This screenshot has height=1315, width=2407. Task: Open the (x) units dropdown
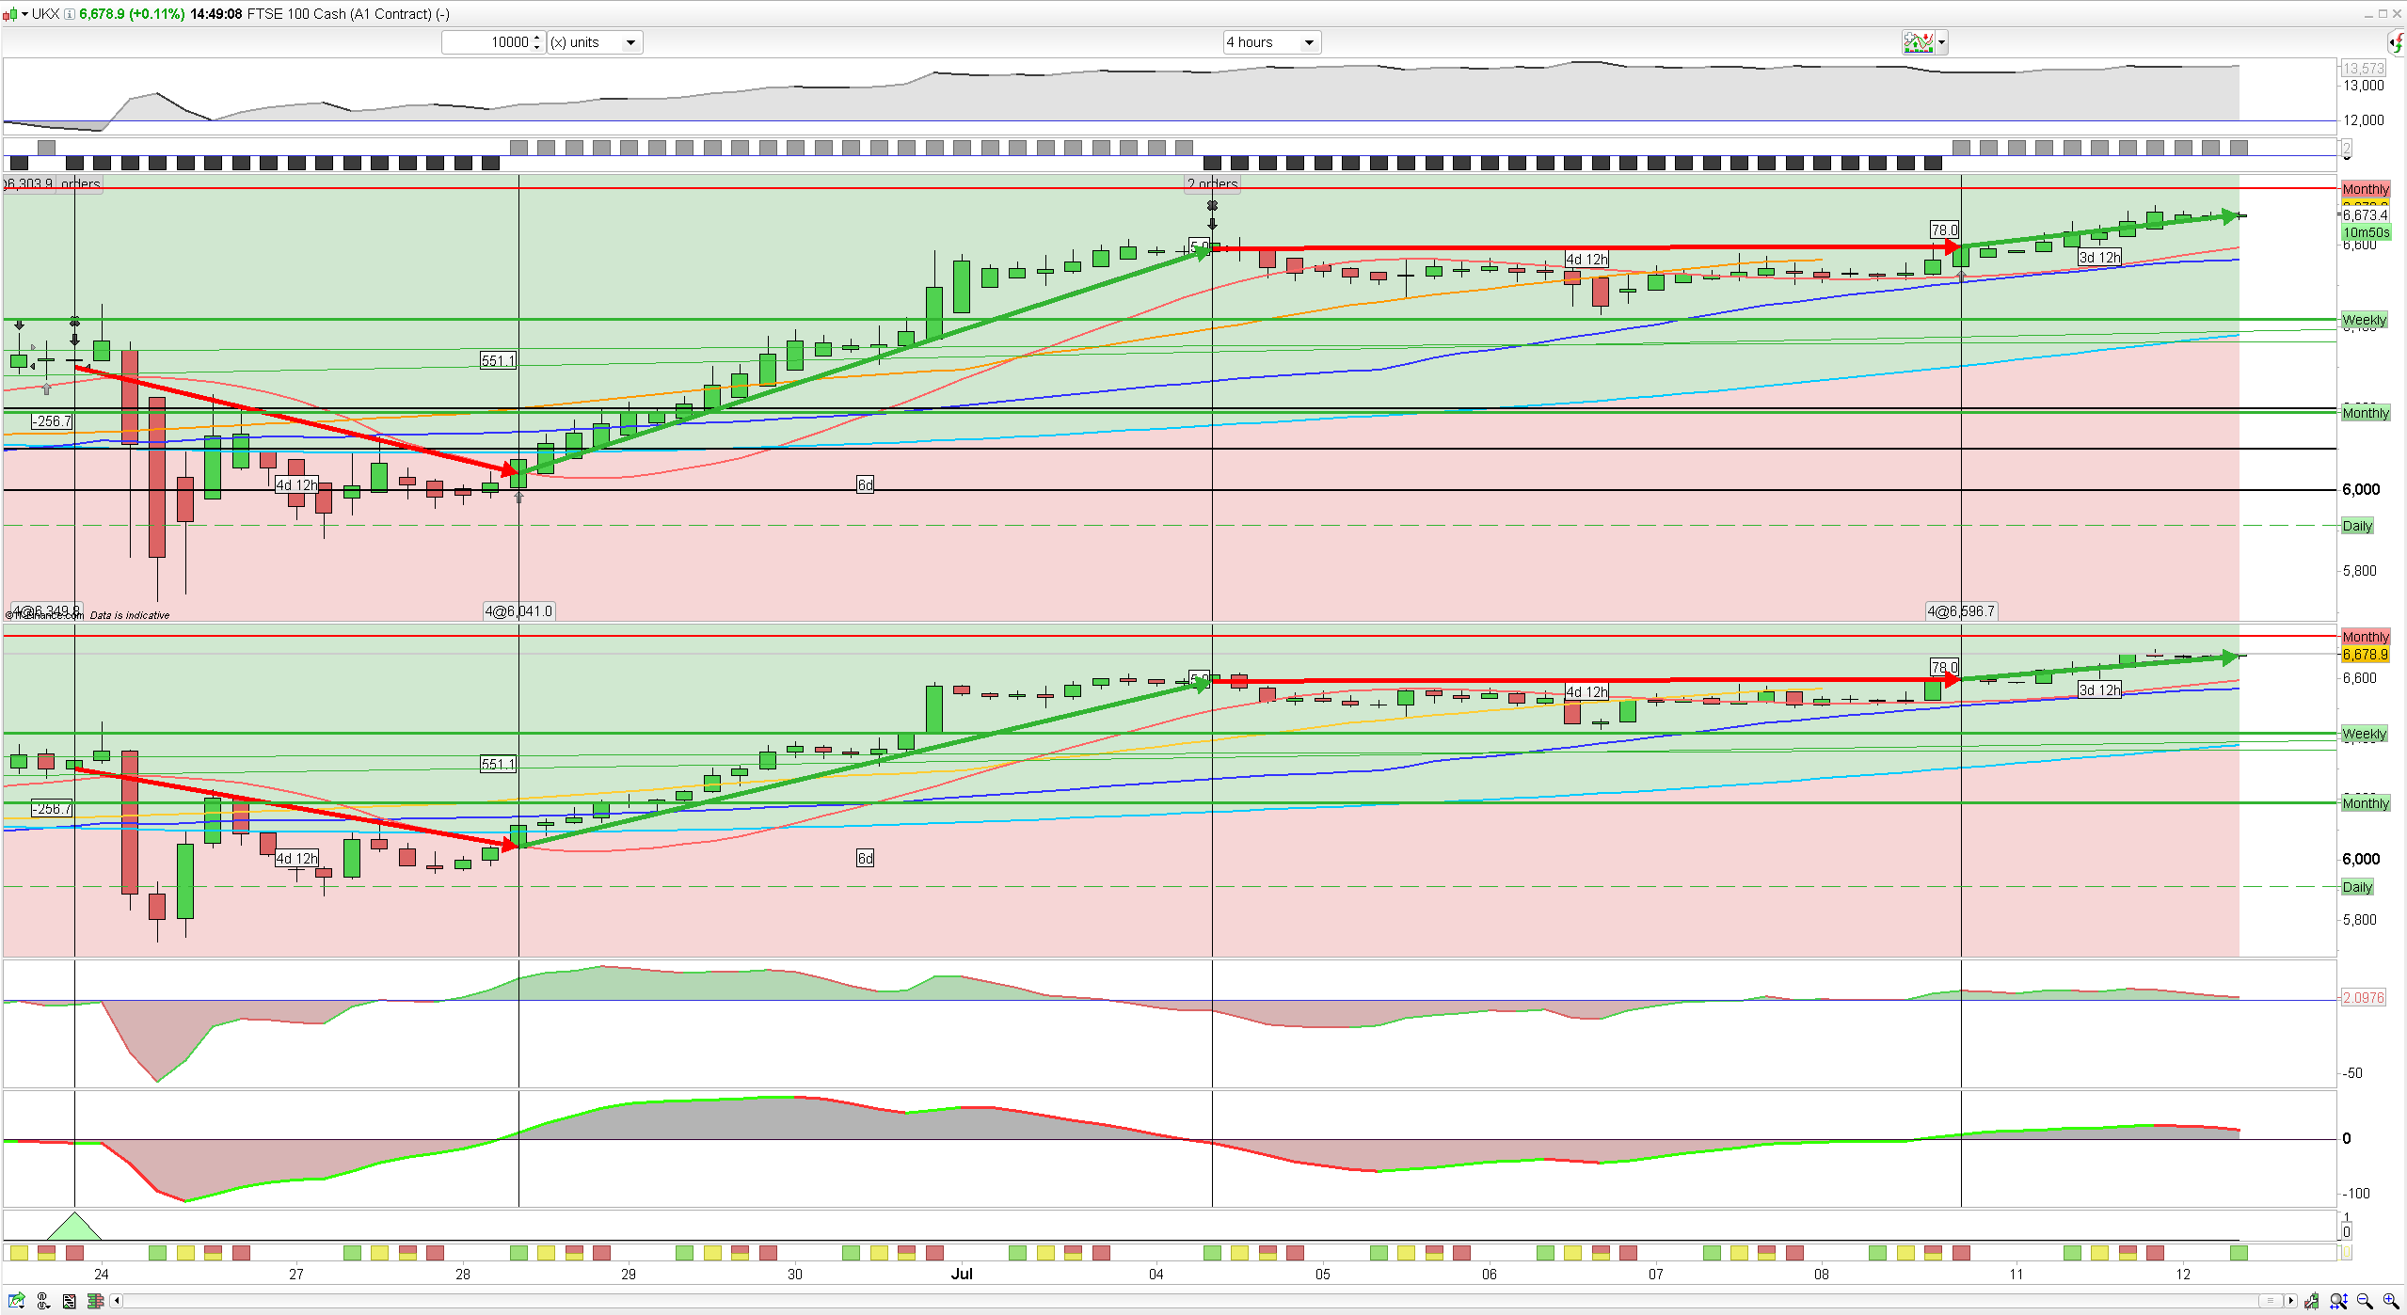click(595, 42)
